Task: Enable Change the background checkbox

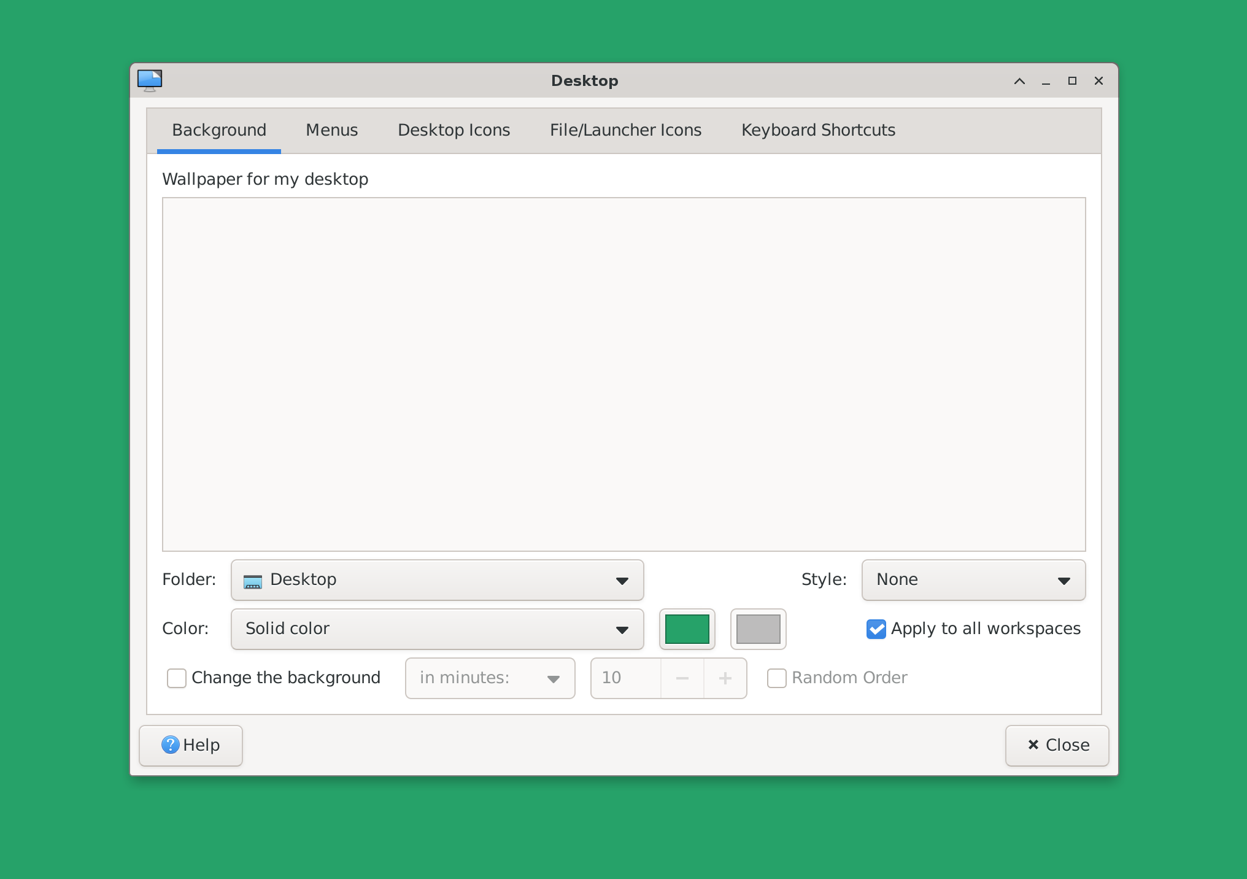Action: (x=177, y=678)
